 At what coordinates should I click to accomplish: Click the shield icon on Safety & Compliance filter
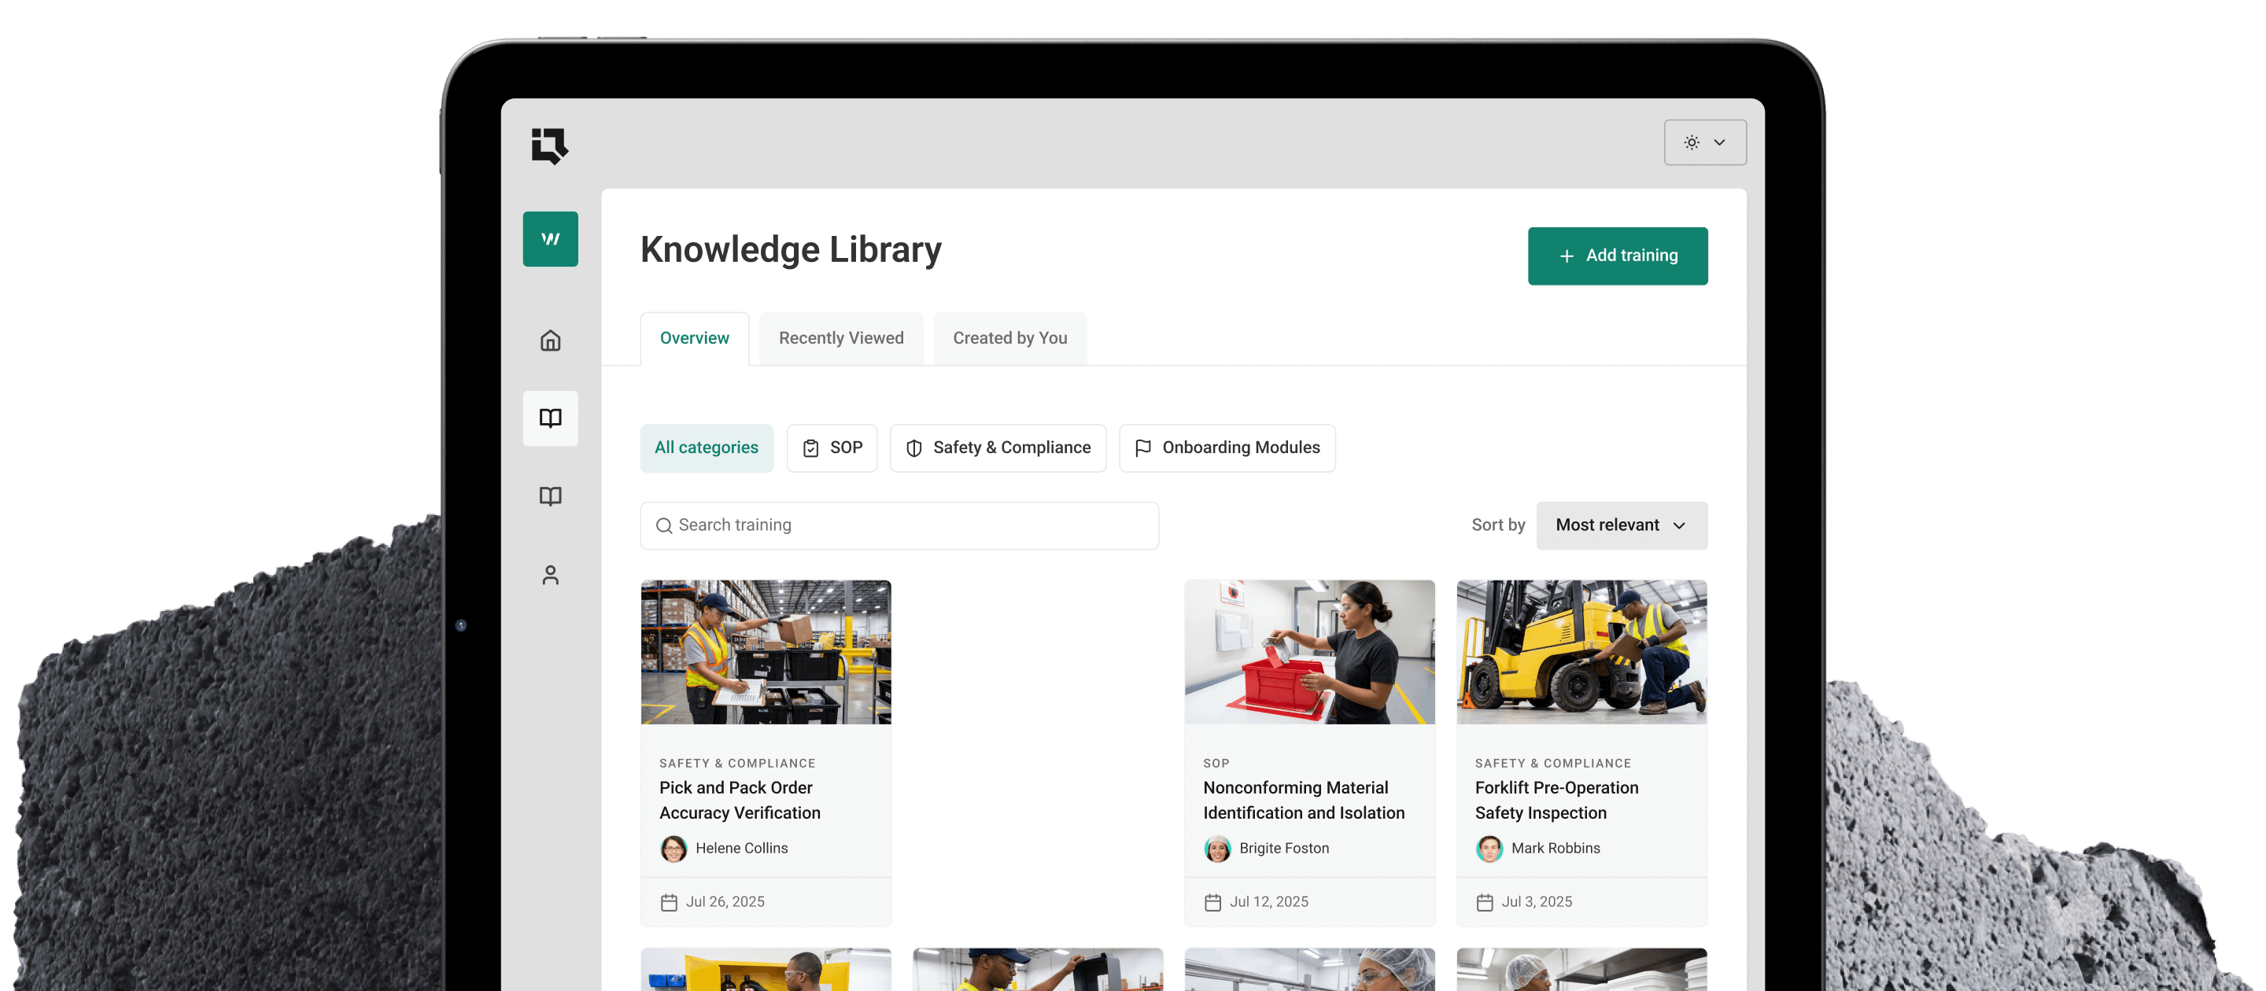[x=914, y=448]
